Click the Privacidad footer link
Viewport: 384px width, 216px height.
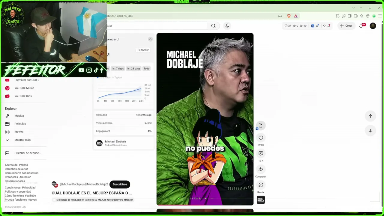coord(29,187)
